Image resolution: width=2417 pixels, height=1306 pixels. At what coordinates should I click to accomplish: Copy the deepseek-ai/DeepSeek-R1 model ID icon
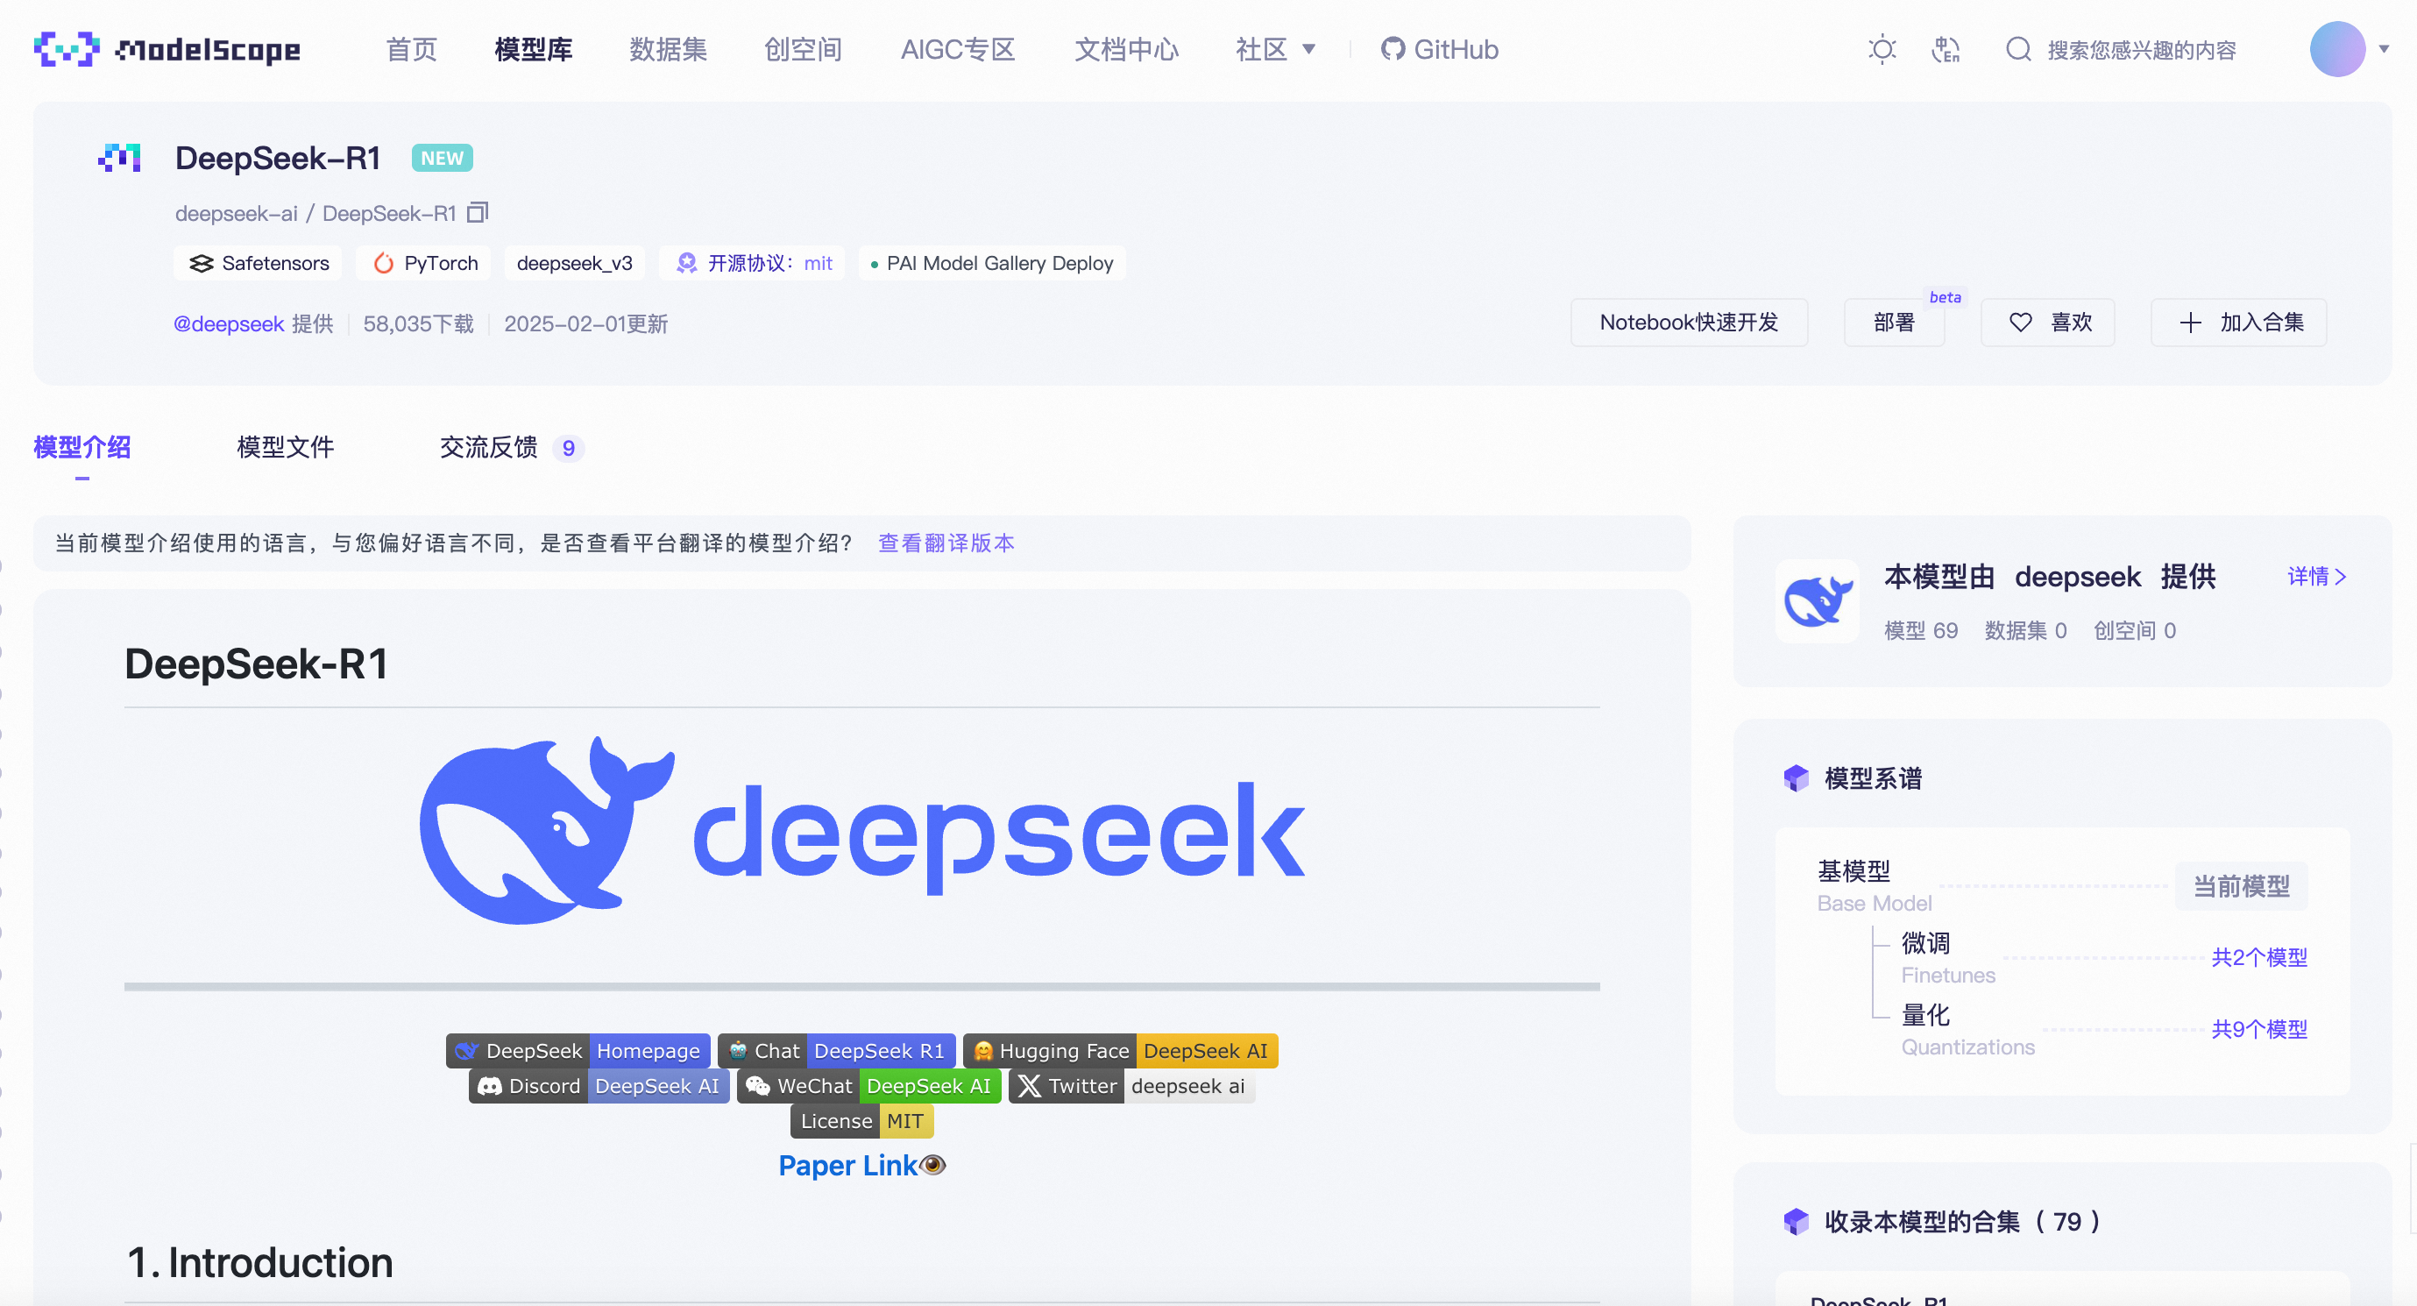(x=478, y=213)
